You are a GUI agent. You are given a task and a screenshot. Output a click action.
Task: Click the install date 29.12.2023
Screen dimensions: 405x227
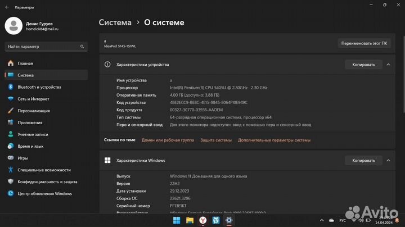179,191
